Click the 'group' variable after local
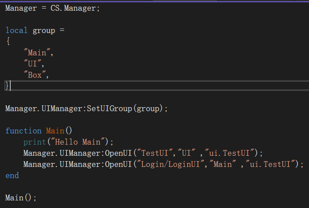309x208 pixels. (x=44, y=31)
